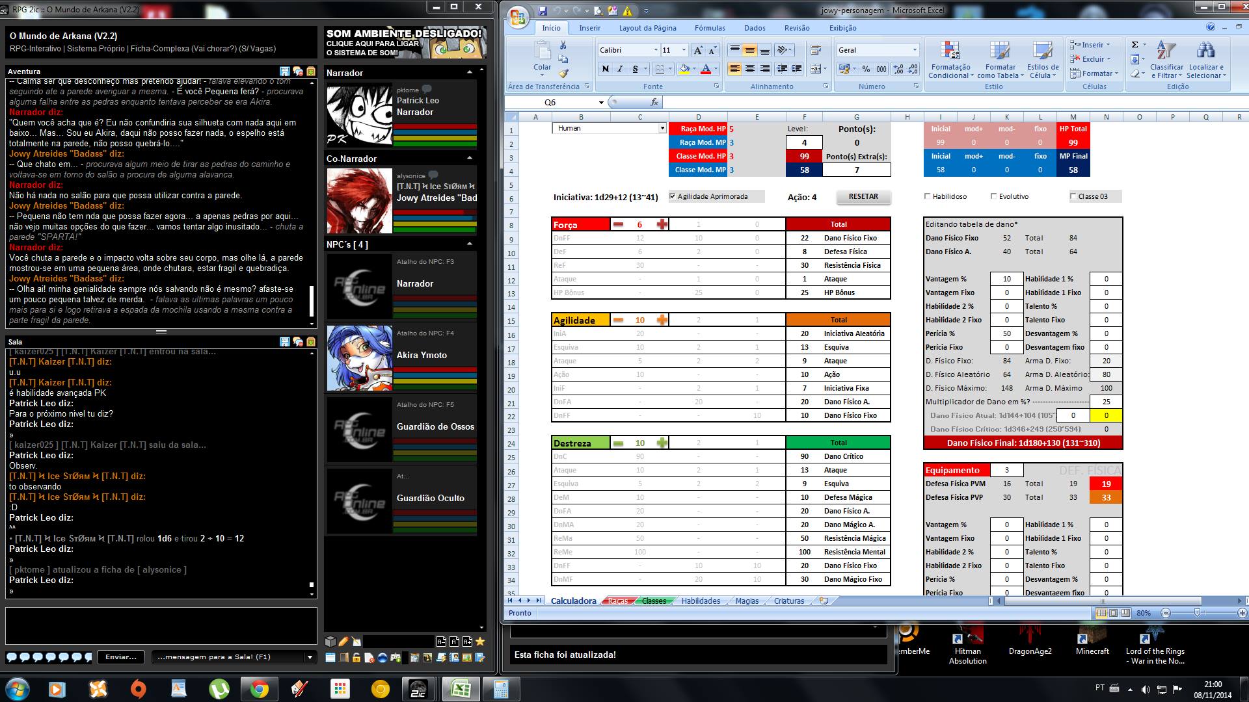
Task: Open the Geral number format dropdown
Action: coord(914,50)
